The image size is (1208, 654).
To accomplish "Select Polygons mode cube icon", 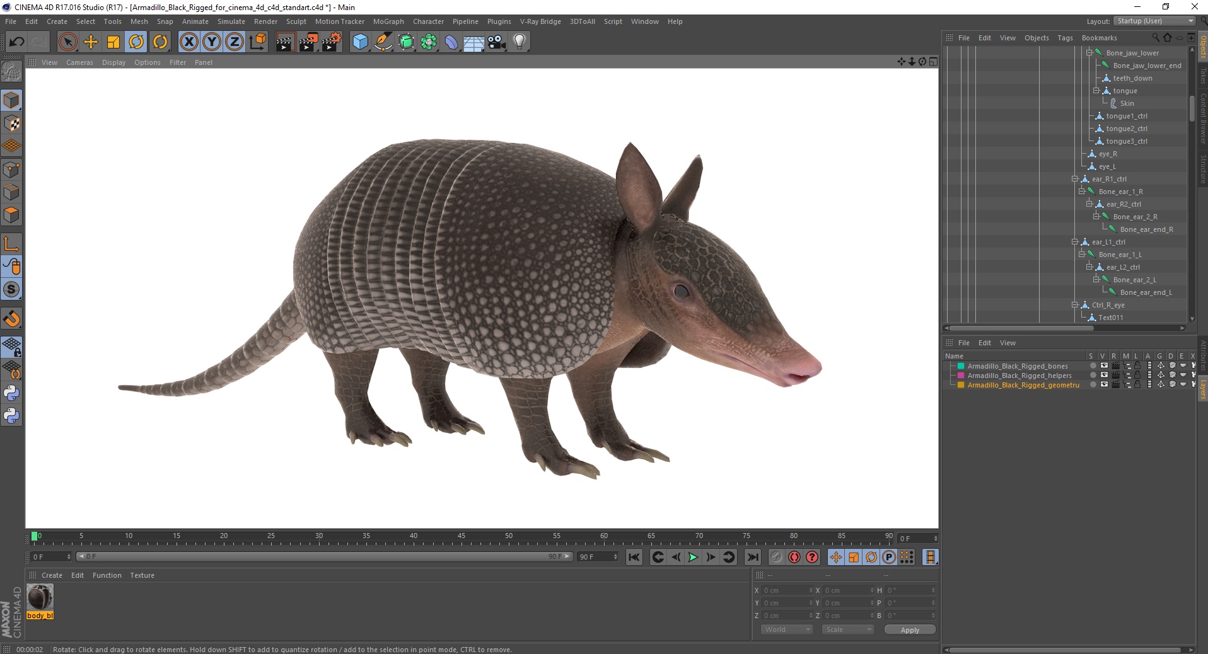I will pyautogui.click(x=11, y=215).
